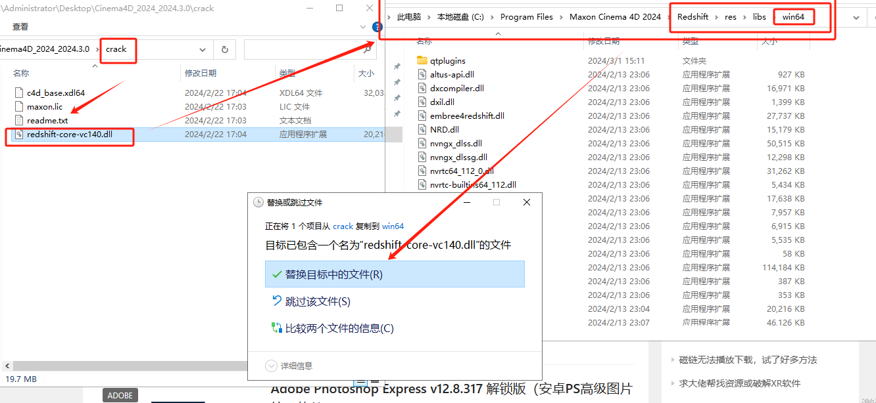Screen dimensions: 876x403
Task: Open address history dropdown in crack window
Action: (203, 49)
